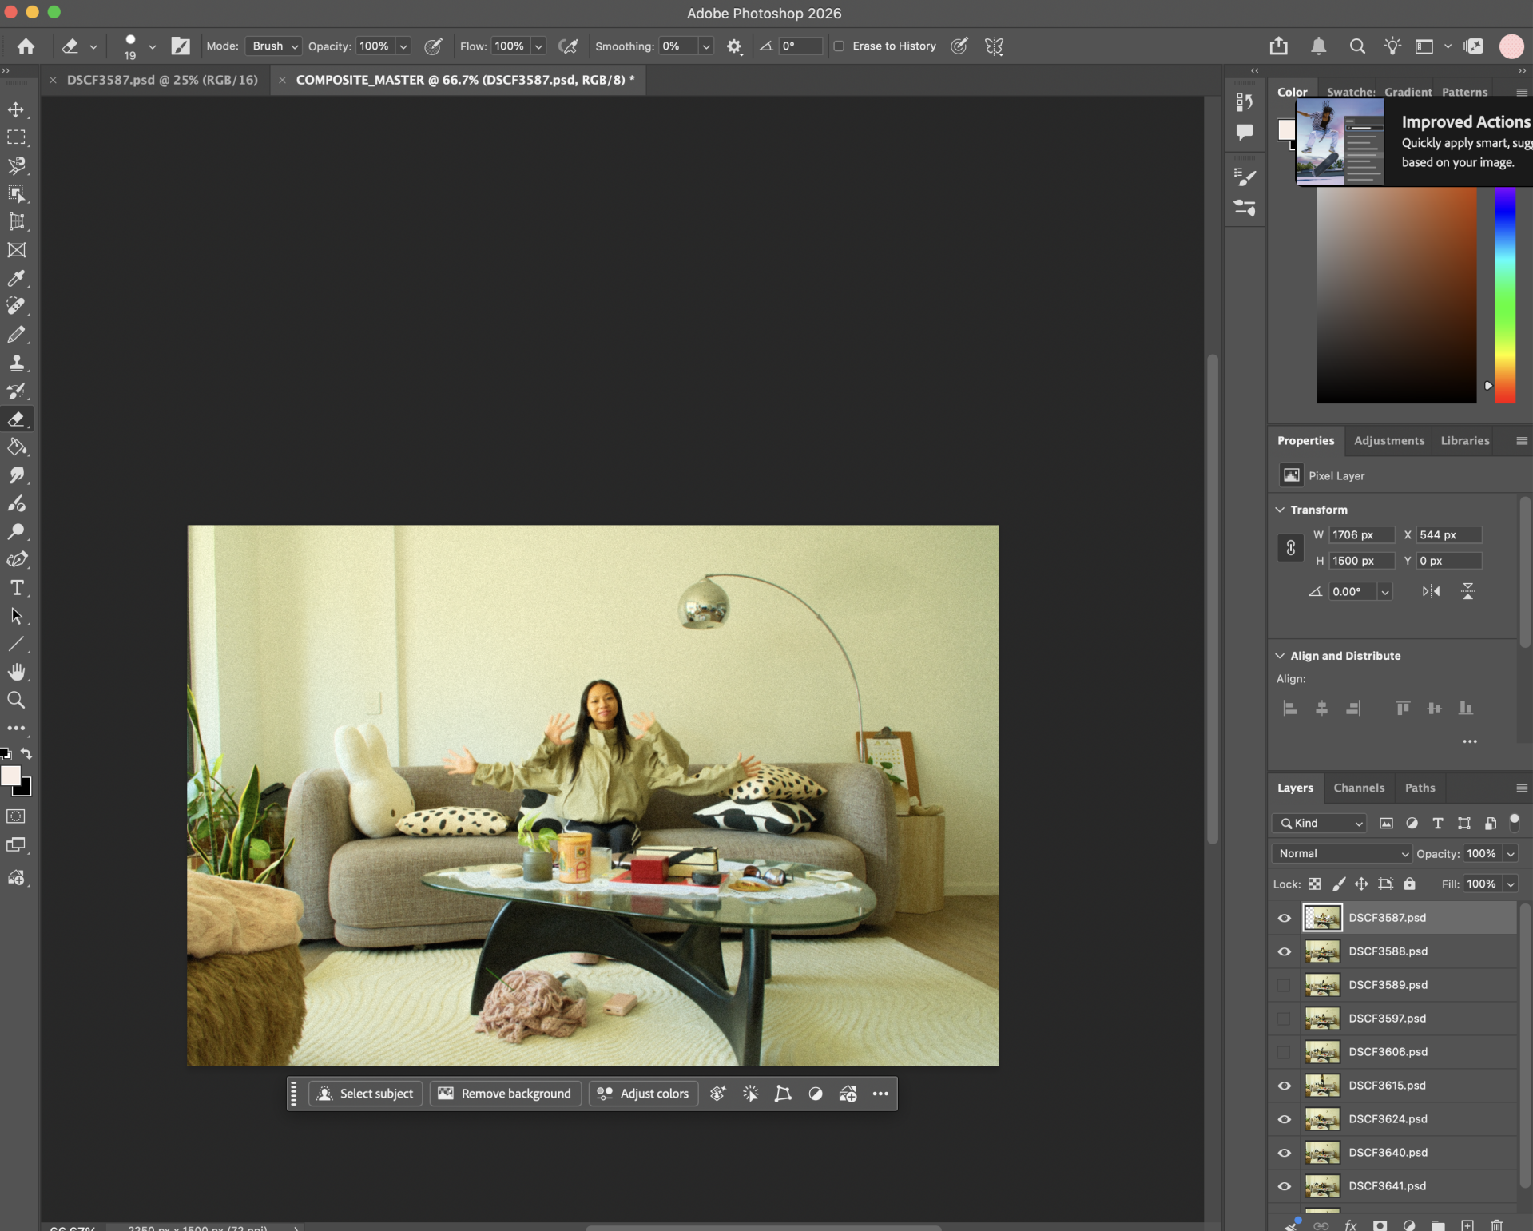Flip layer horizontally in Properties
The width and height of the screenshot is (1533, 1231).
1431,591
